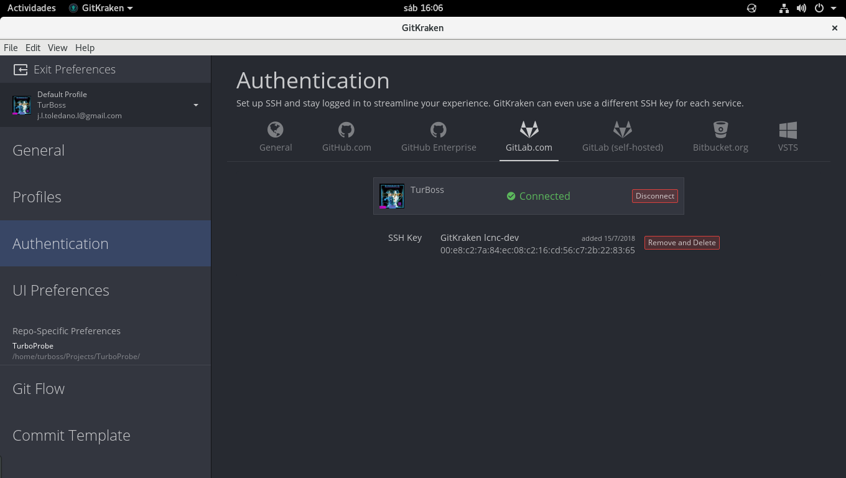Go to General preferences section
The height and width of the screenshot is (478, 846).
[x=105, y=150]
